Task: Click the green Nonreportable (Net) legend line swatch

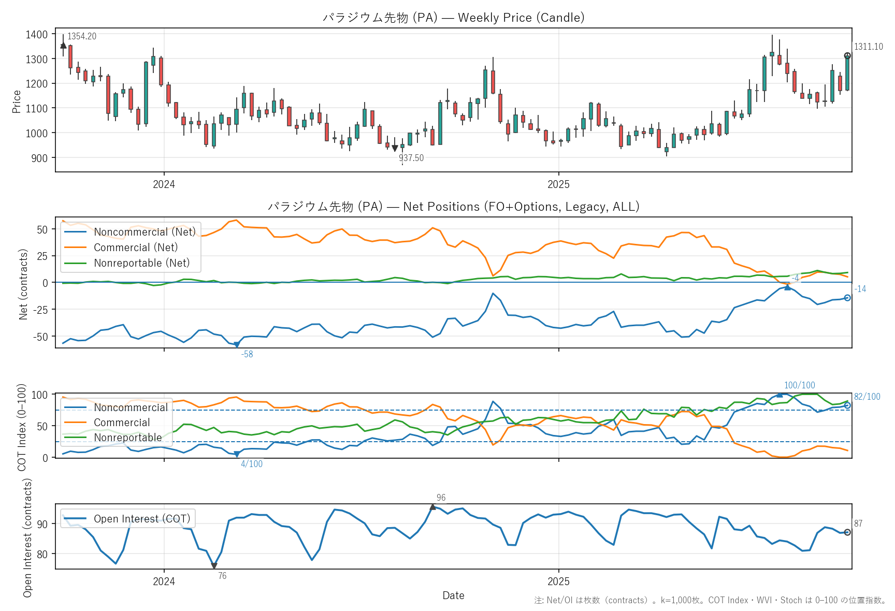Action: (75, 263)
